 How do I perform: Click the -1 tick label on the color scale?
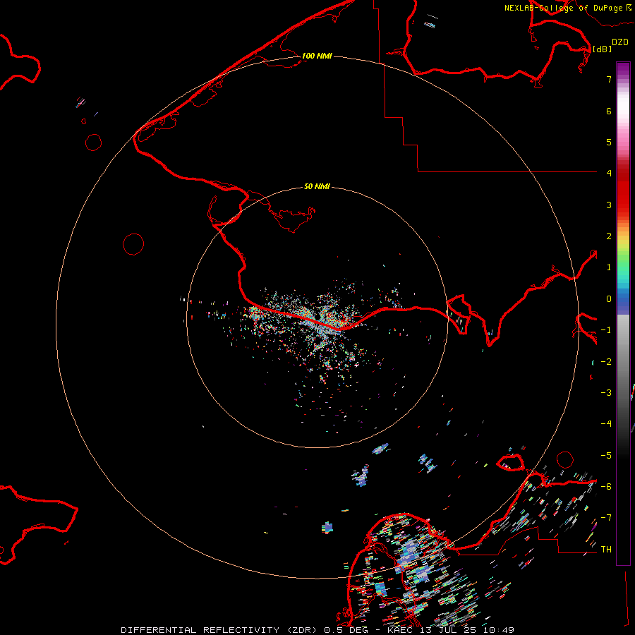[606, 330]
